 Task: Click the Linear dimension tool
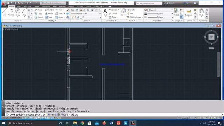[x=113, y=10]
